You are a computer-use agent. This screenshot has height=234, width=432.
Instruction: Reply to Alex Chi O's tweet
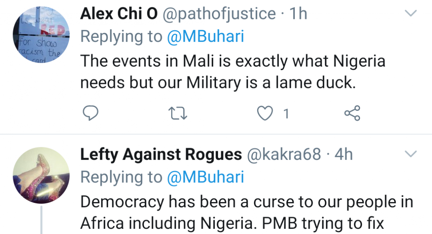(x=91, y=114)
